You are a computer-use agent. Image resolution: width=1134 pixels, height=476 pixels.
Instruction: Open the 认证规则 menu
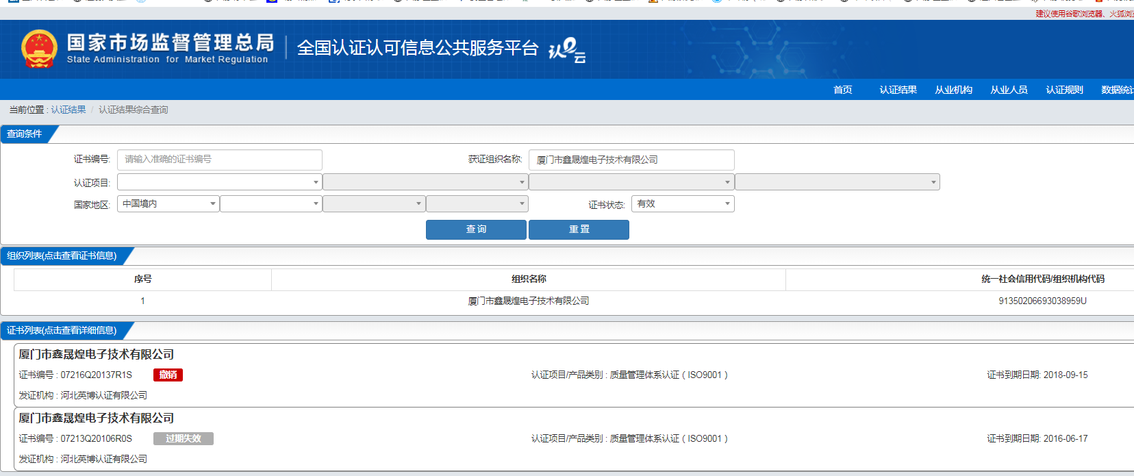point(1065,90)
